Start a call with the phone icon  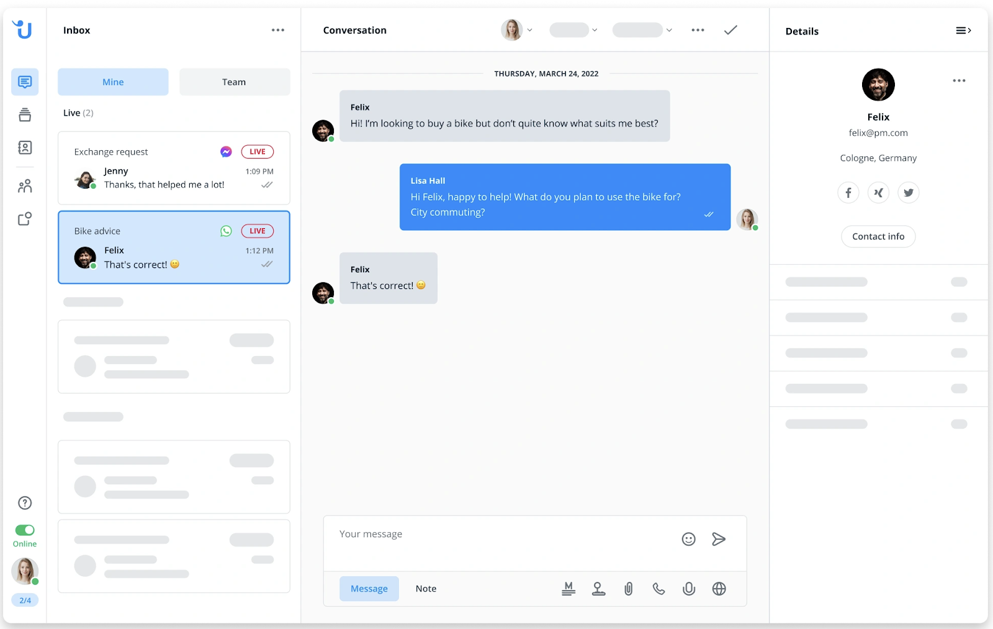(658, 589)
